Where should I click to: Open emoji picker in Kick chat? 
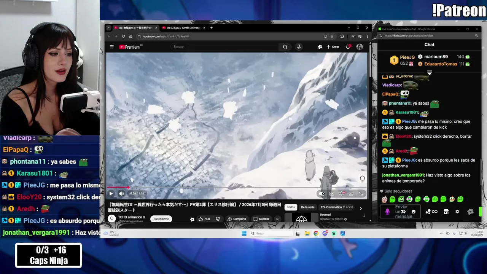[x=414, y=212]
